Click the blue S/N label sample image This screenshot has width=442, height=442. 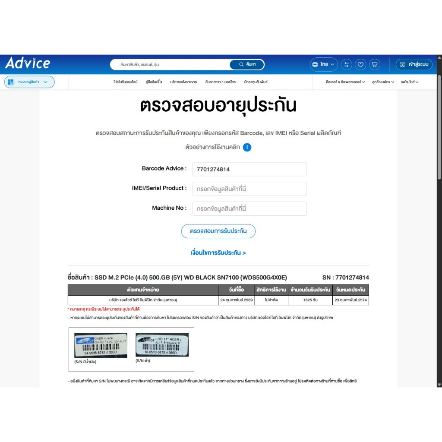tap(101, 345)
